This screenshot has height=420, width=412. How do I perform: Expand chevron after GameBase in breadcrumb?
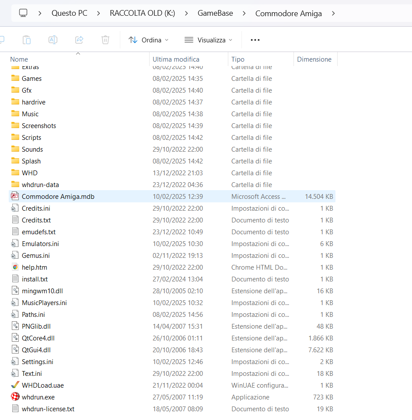point(244,13)
